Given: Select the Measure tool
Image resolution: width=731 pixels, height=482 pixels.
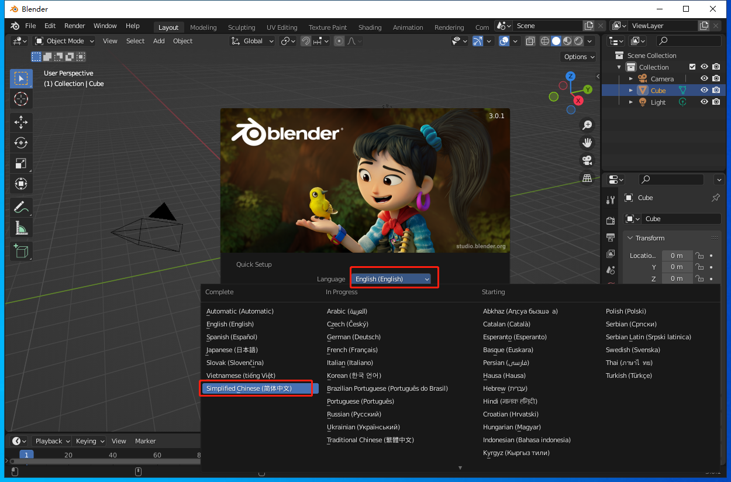Looking at the screenshot, I should (21, 228).
